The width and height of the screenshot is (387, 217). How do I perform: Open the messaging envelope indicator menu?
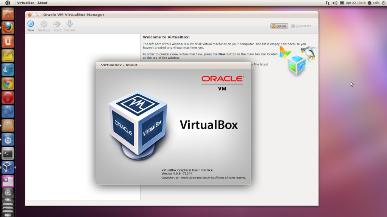[x=342, y=3]
